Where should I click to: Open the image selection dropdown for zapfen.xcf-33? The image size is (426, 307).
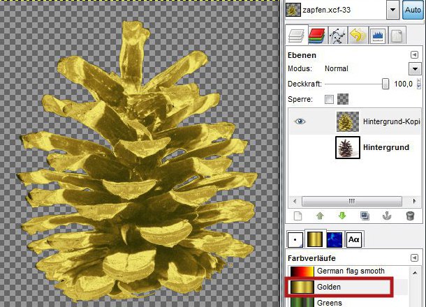coord(392,10)
